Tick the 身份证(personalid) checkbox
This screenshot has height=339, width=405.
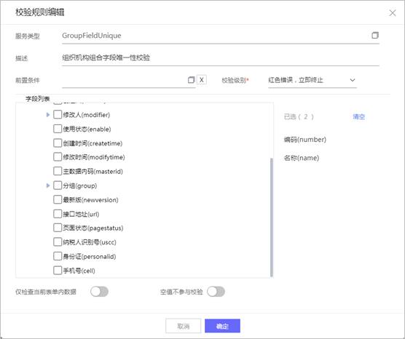[58, 256]
